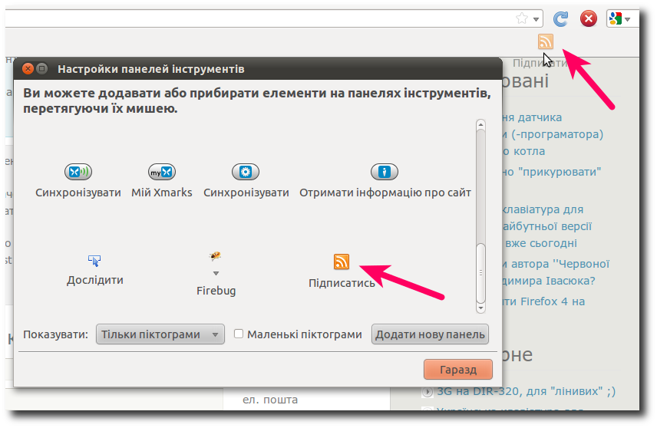Expand the small arrow under the Firebug icon
Image resolution: width=657 pixels, height=428 pixels.
216,273
